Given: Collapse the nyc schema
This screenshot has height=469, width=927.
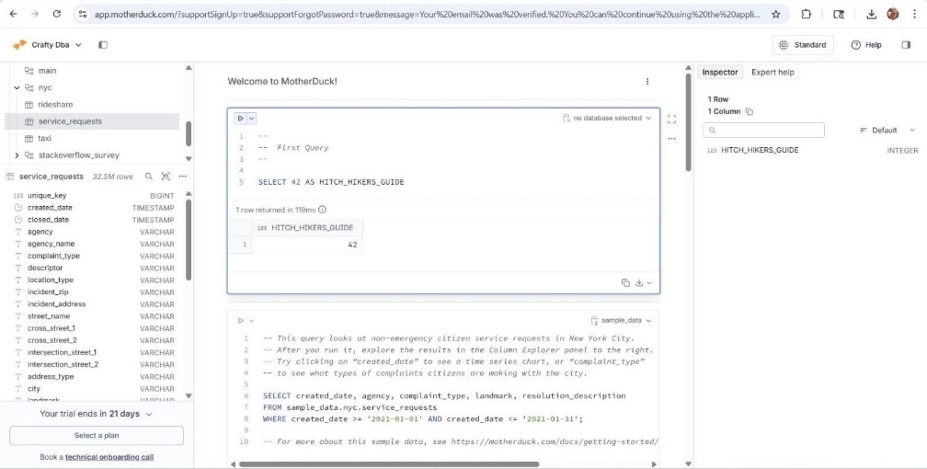Looking at the screenshot, I should [x=17, y=87].
